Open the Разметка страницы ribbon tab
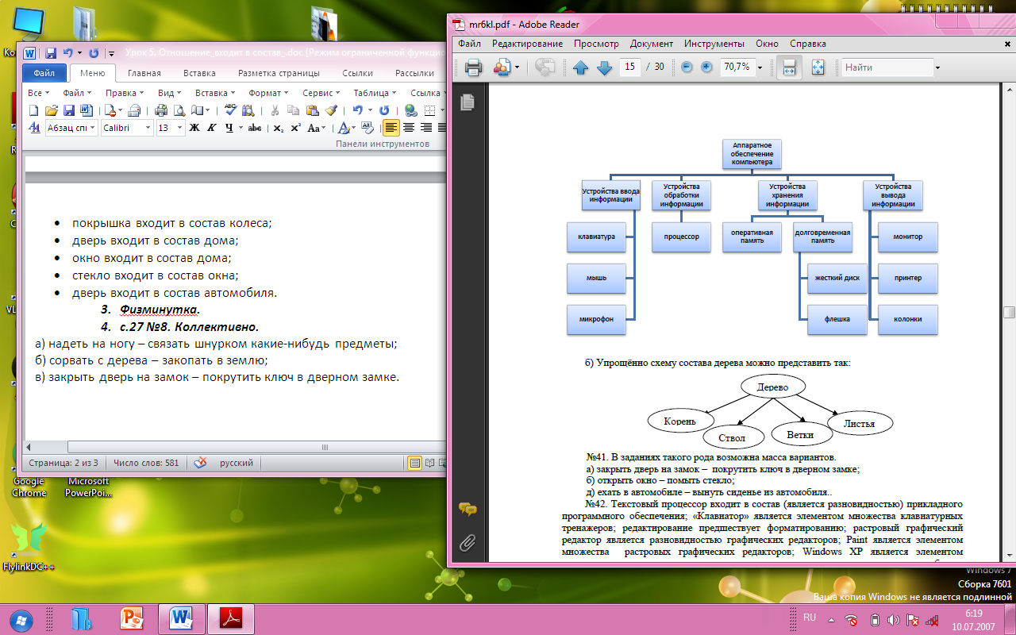 (x=279, y=73)
